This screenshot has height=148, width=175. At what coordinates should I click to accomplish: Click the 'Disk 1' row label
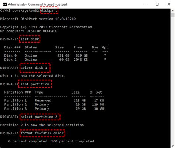(10, 60)
